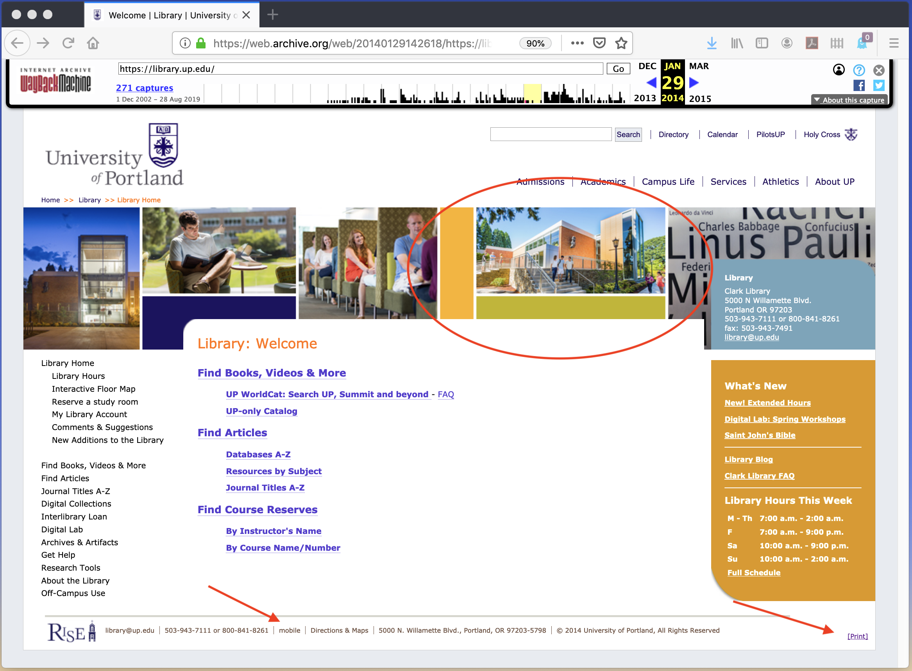Click the University of Portland logo
This screenshot has width=912, height=671.
[x=114, y=155]
